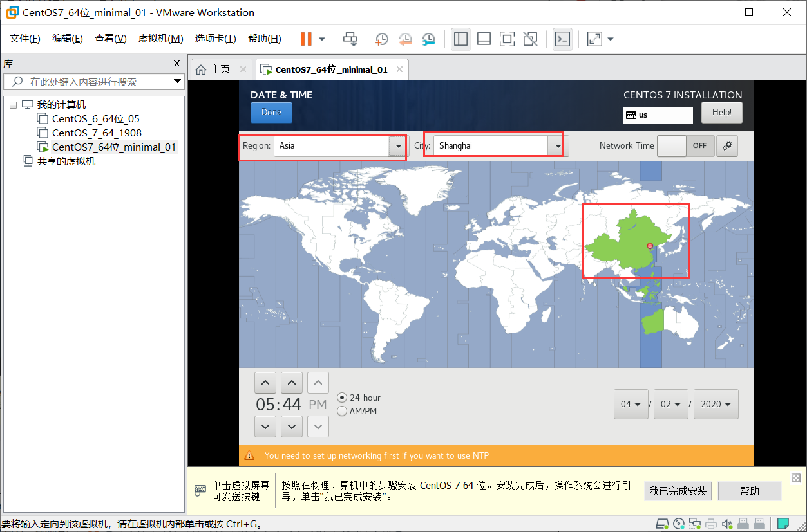Toggle the thumbnail bar view
Viewport: 807px width, 532px height.
[x=484, y=39]
